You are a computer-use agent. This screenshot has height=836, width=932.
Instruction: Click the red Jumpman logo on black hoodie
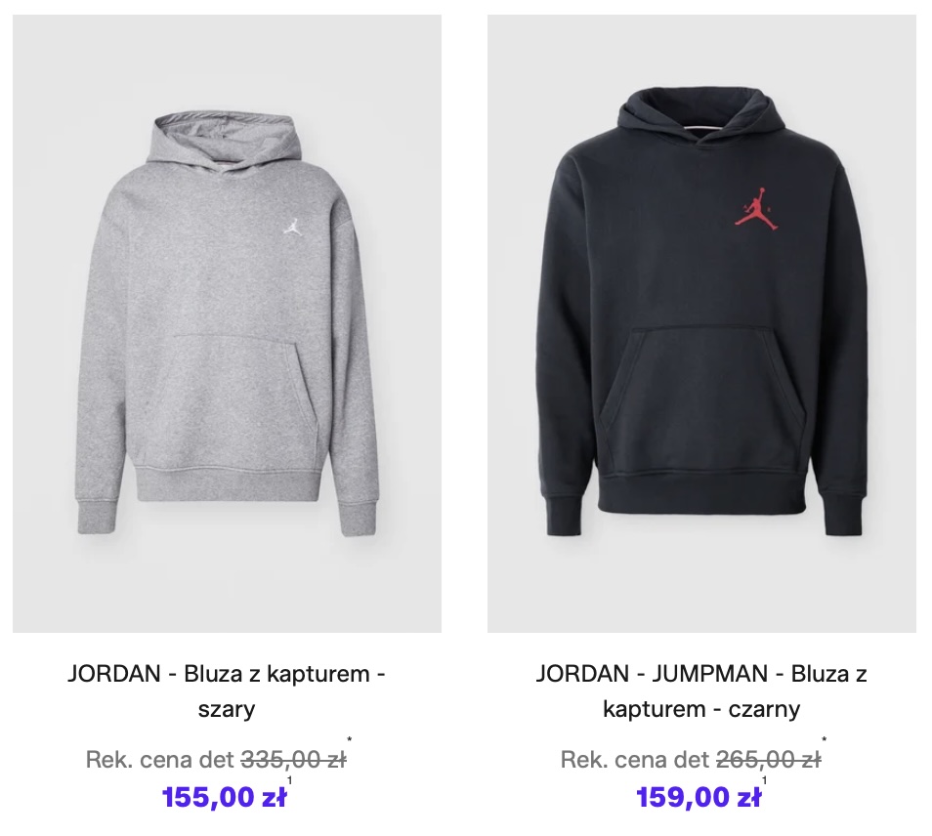[757, 209]
